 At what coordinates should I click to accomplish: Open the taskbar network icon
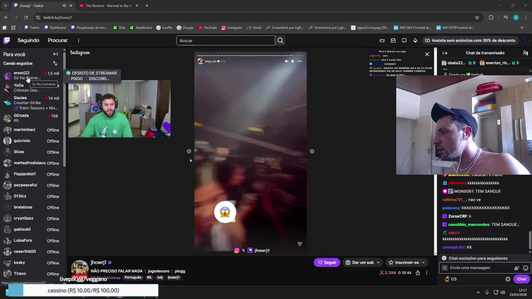point(495,292)
